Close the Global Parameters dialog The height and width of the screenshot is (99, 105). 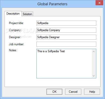coord(99,3)
